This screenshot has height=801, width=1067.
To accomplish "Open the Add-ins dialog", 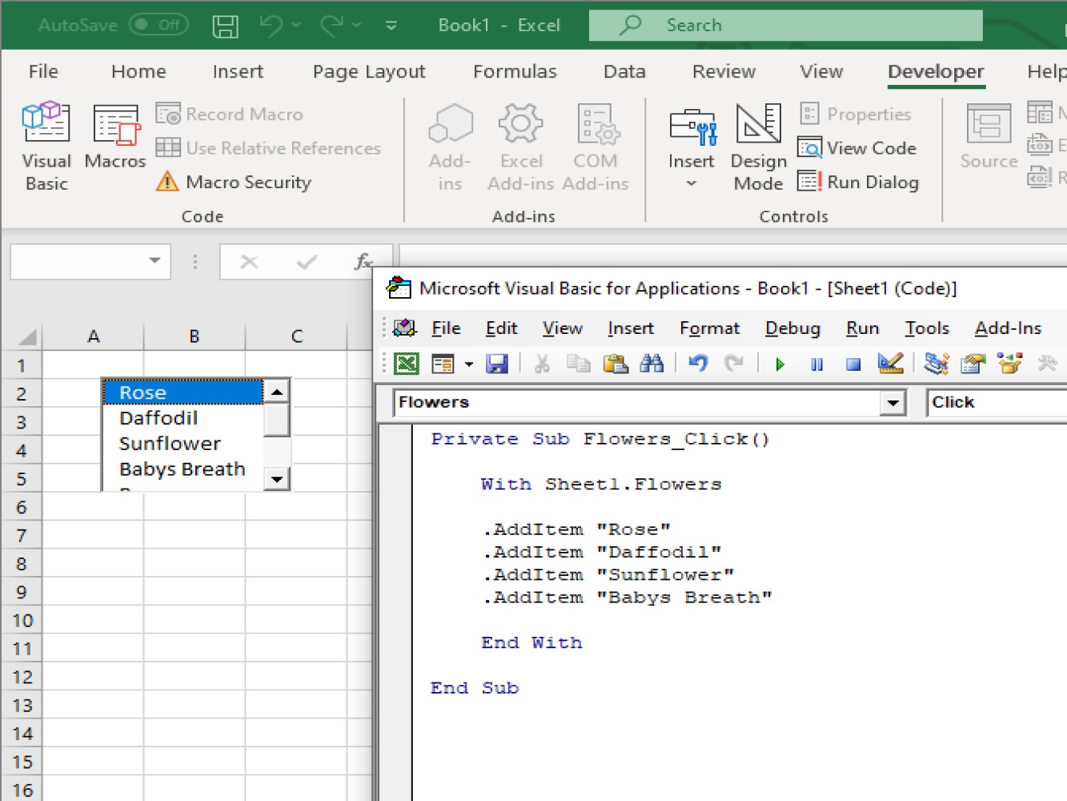I will click(x=450, y=147).
